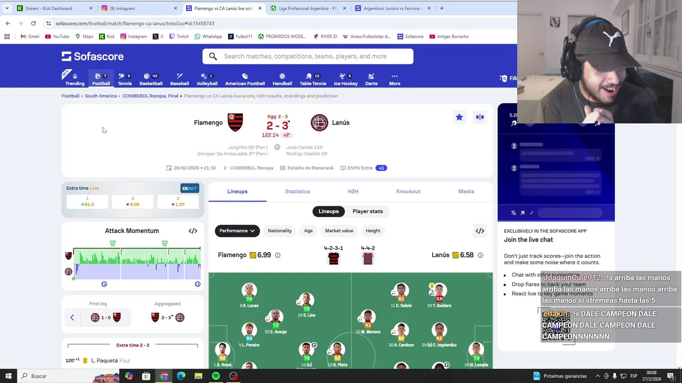Click the CONMEBOL Recopa, Final breadcrumb
682x383 pixels.
[150, 96]
